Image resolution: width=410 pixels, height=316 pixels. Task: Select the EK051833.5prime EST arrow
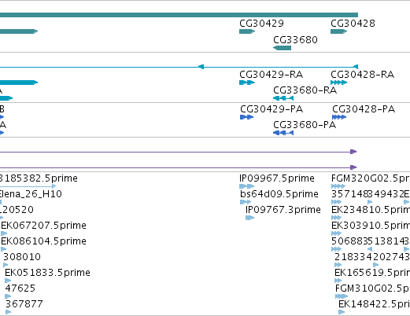click(x=8, y=281)
